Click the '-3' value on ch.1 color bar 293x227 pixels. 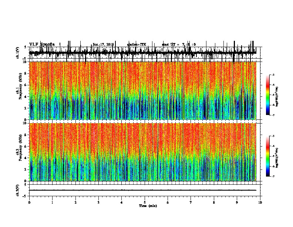tap(273, 75)
